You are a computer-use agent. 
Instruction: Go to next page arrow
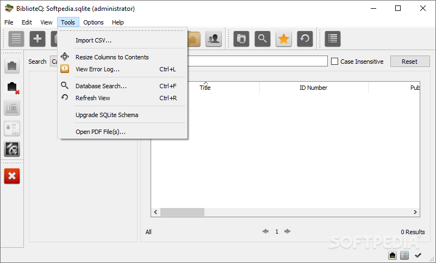pyautogui.click(x=288, y=231)
